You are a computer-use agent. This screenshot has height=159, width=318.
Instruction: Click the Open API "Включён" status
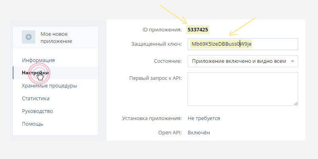tap(198, 132)
